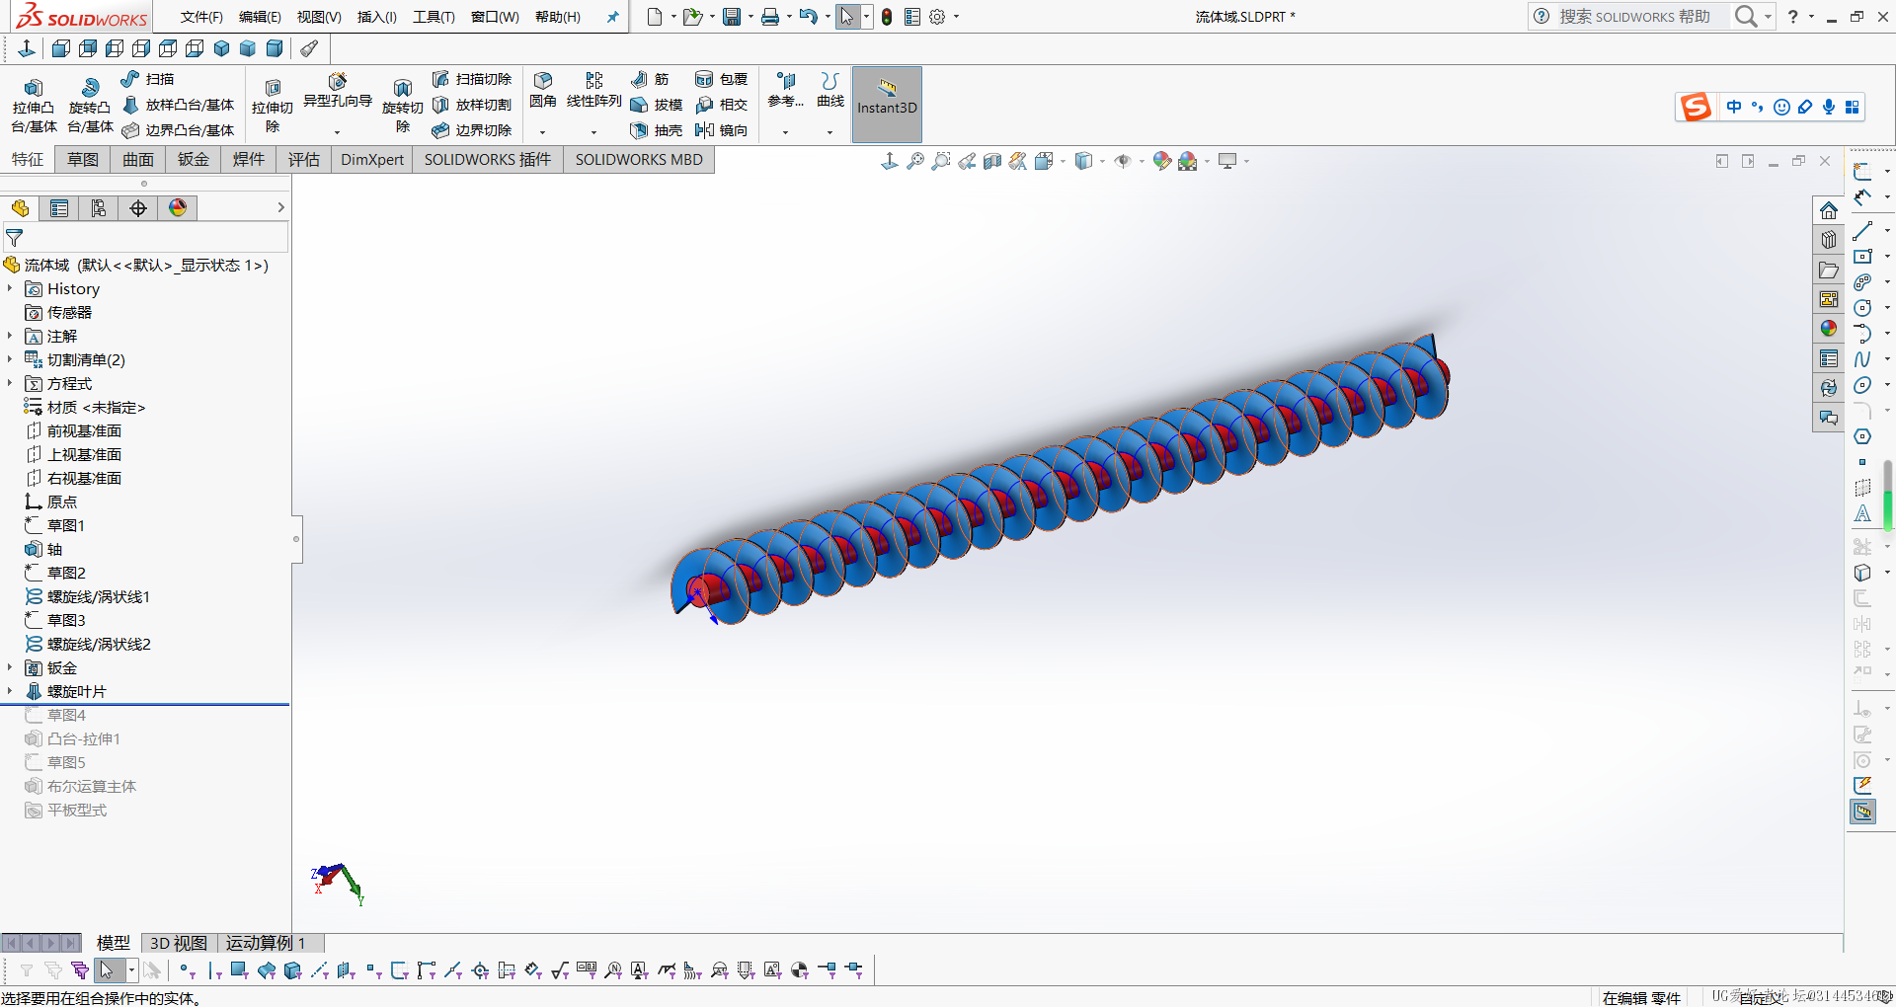
Task: Click the Revolved Boss/Base (旋转凸台/基体) tool
Action: pos(90,105)
